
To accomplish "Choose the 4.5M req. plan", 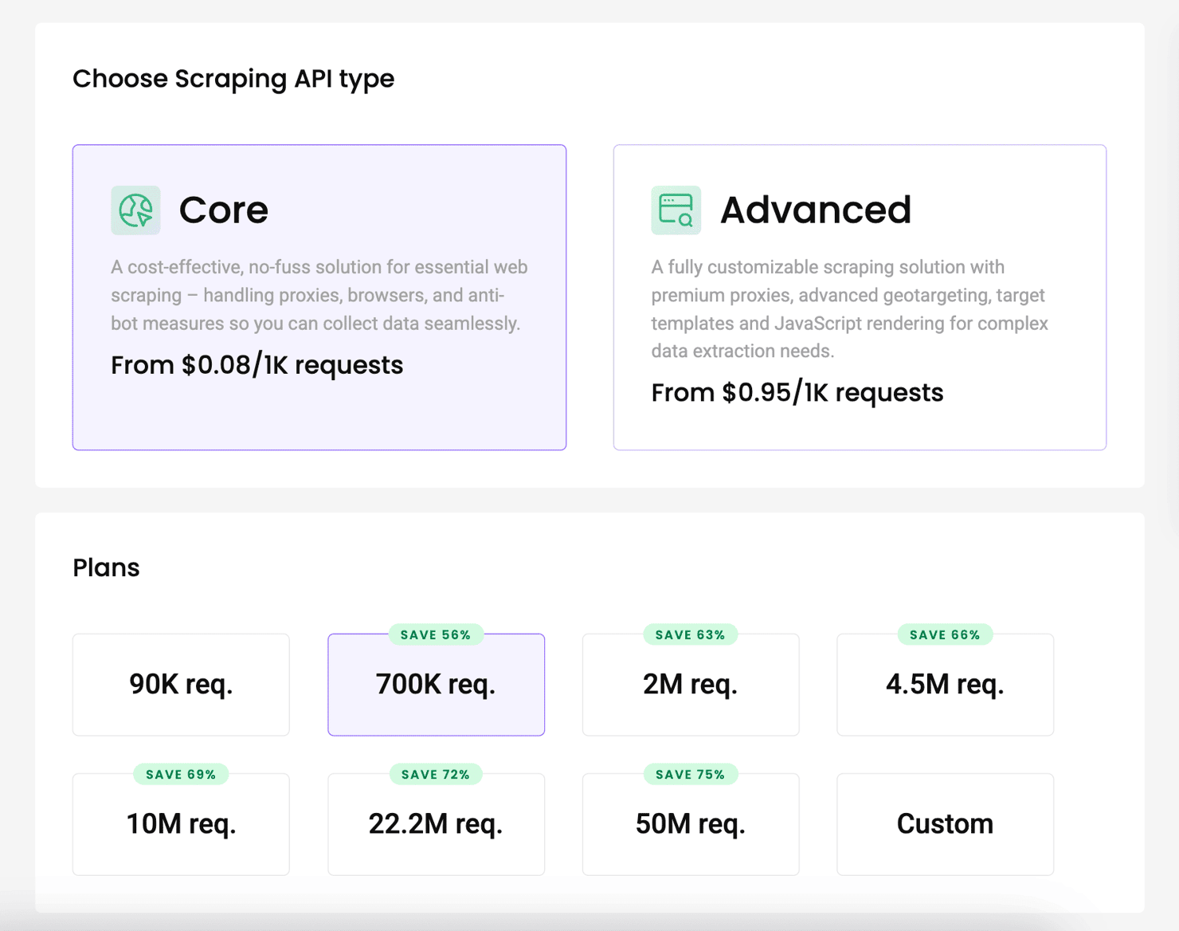I will pyautogui.click(x=945, y=685).
